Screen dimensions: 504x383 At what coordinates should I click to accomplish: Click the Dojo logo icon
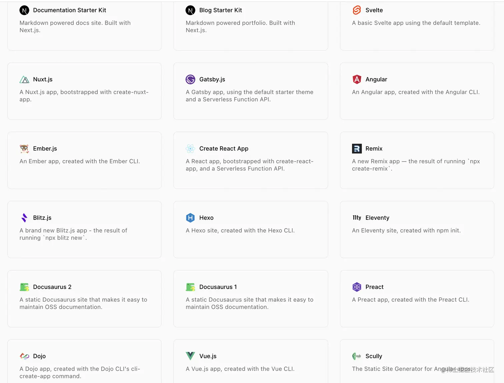[24, 356]
